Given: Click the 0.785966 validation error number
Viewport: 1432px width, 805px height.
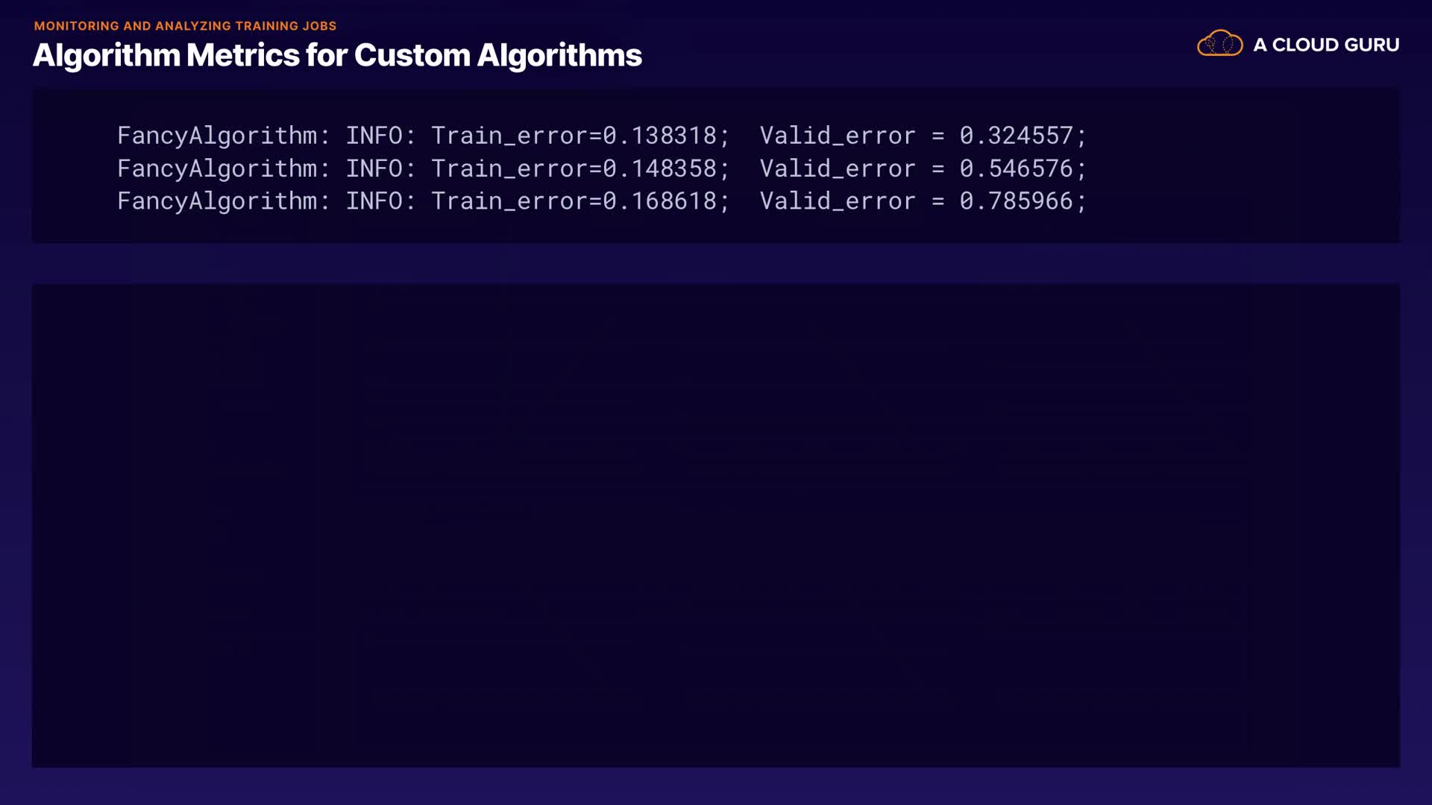Looking at the screenshot, I should (x=1016, y=201).
